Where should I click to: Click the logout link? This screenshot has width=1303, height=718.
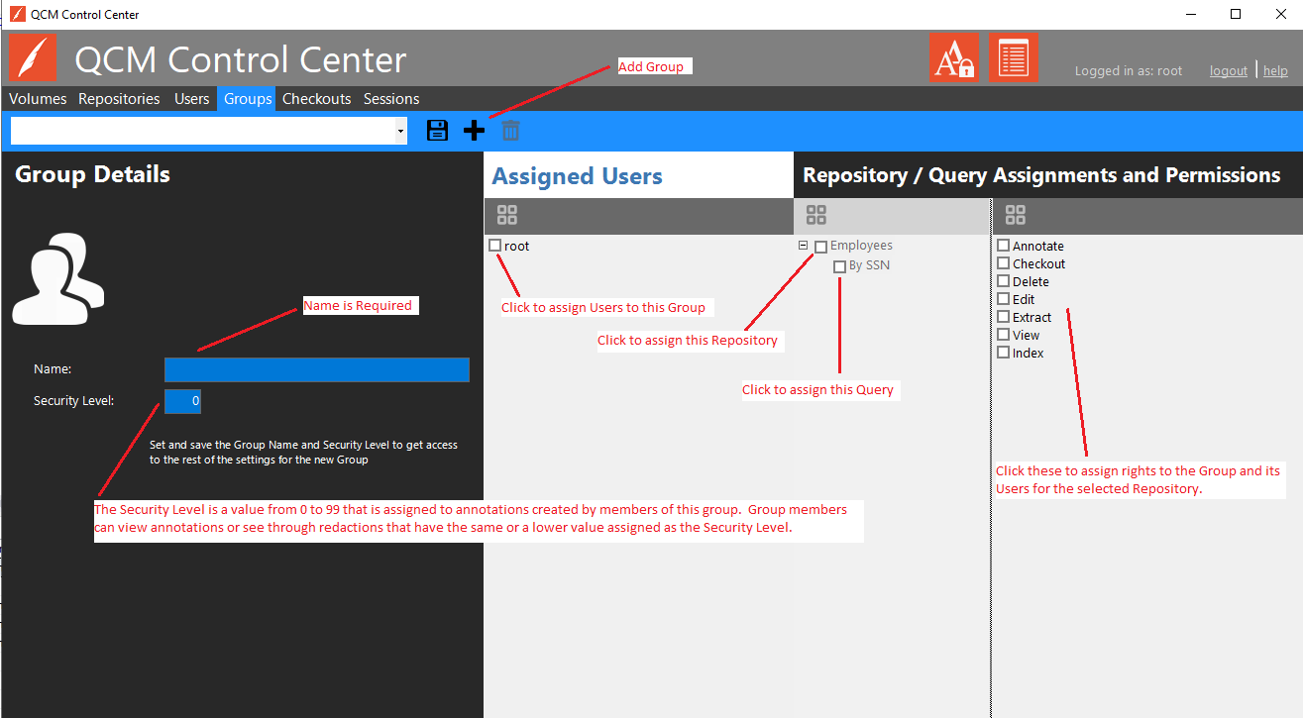point(1228,71)
